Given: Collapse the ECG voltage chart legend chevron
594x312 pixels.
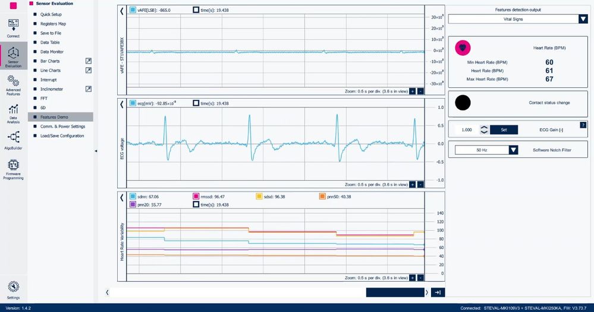Looking at the screenshot, I should pos(122,104).
